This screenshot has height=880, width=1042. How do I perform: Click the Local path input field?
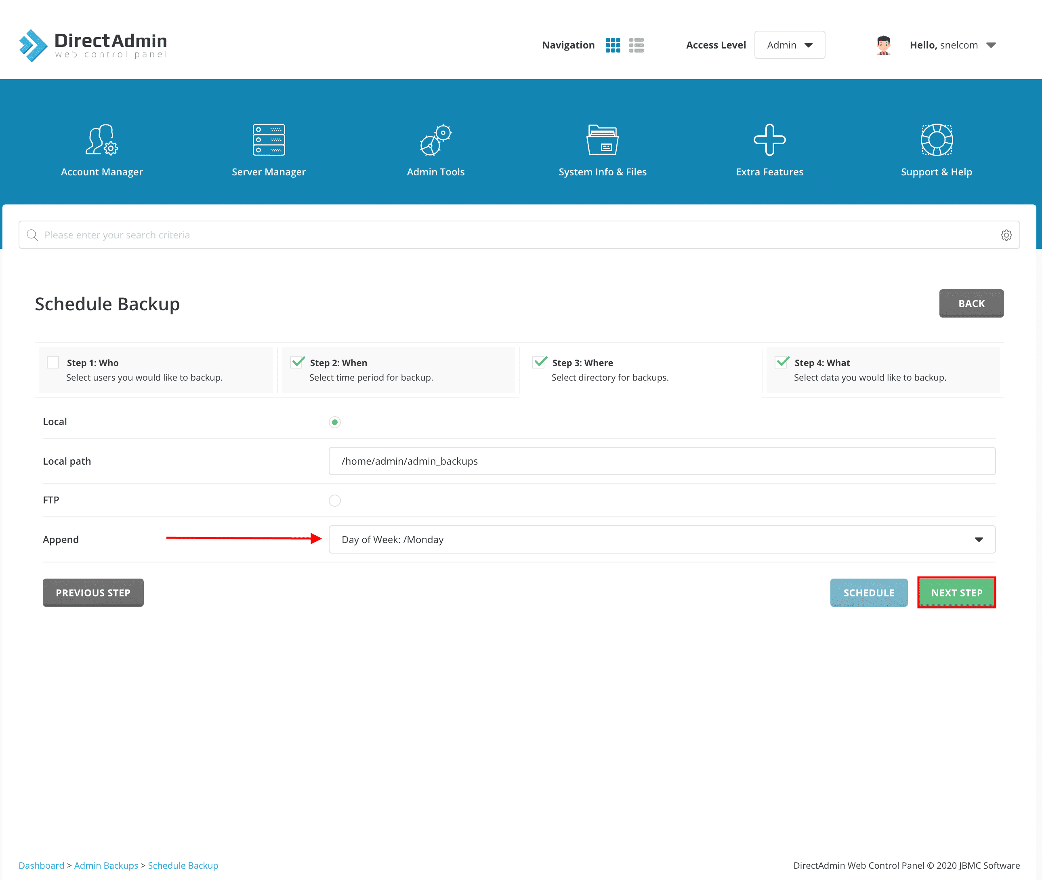pyautogui.click(x=662, y=461)
